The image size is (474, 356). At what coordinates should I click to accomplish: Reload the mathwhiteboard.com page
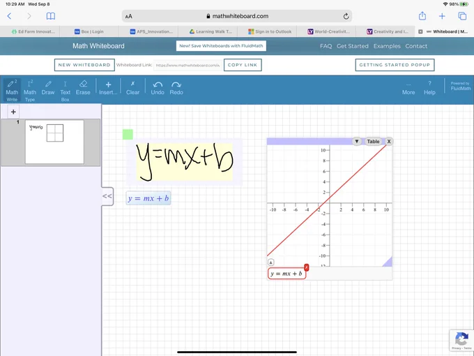point(346,16)
